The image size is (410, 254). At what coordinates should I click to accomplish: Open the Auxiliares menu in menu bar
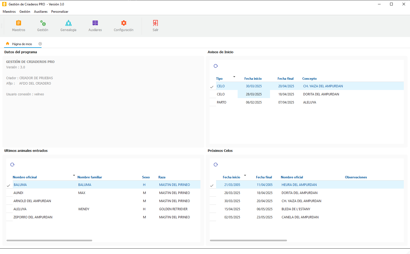41,12
